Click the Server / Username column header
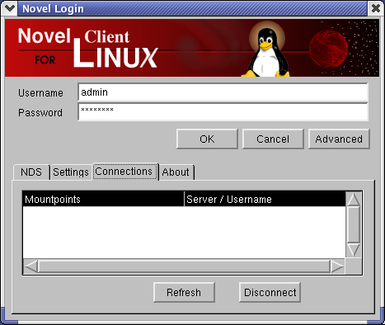 point(265,199)
